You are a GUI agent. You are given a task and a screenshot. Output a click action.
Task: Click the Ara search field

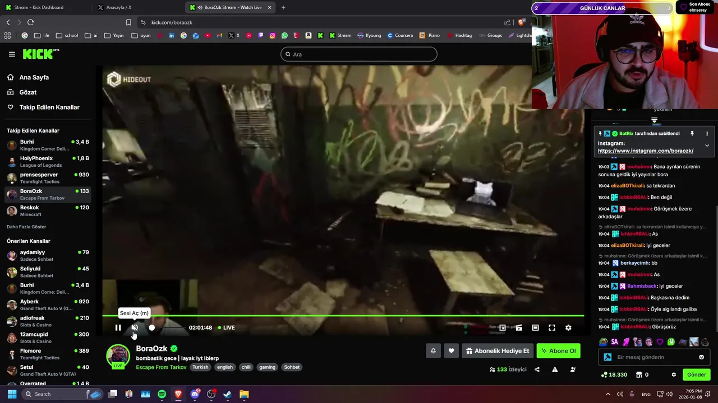[359, 54]
